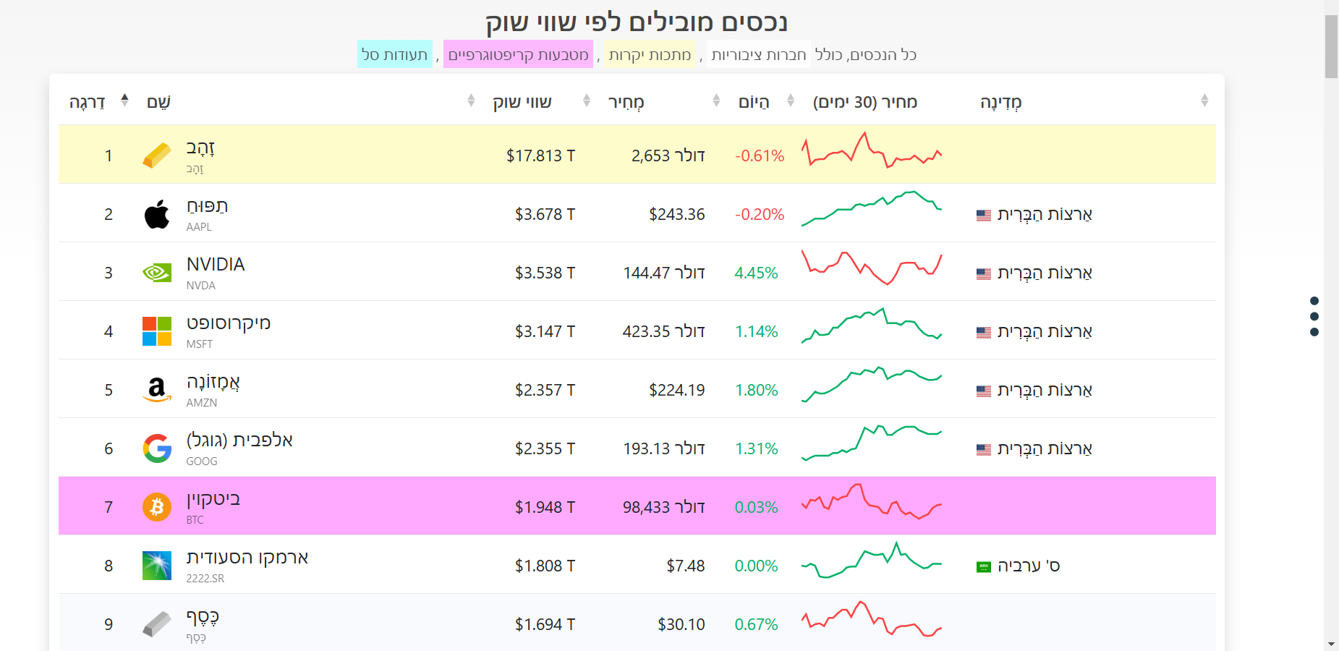This screenshot has height=651, width=1339.
Task: Open the Google logo icon
Action: pos(157,448)
